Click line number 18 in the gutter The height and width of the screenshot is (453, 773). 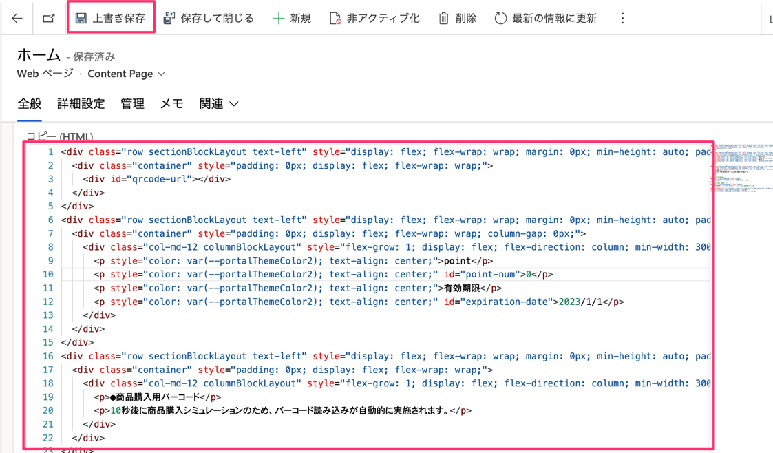click(47, 383)
